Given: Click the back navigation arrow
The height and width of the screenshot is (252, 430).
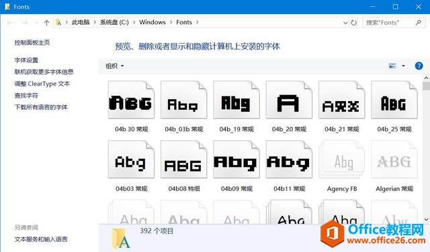Looking at the screenshot, I should pyautogui.click(x=10, y=23).
